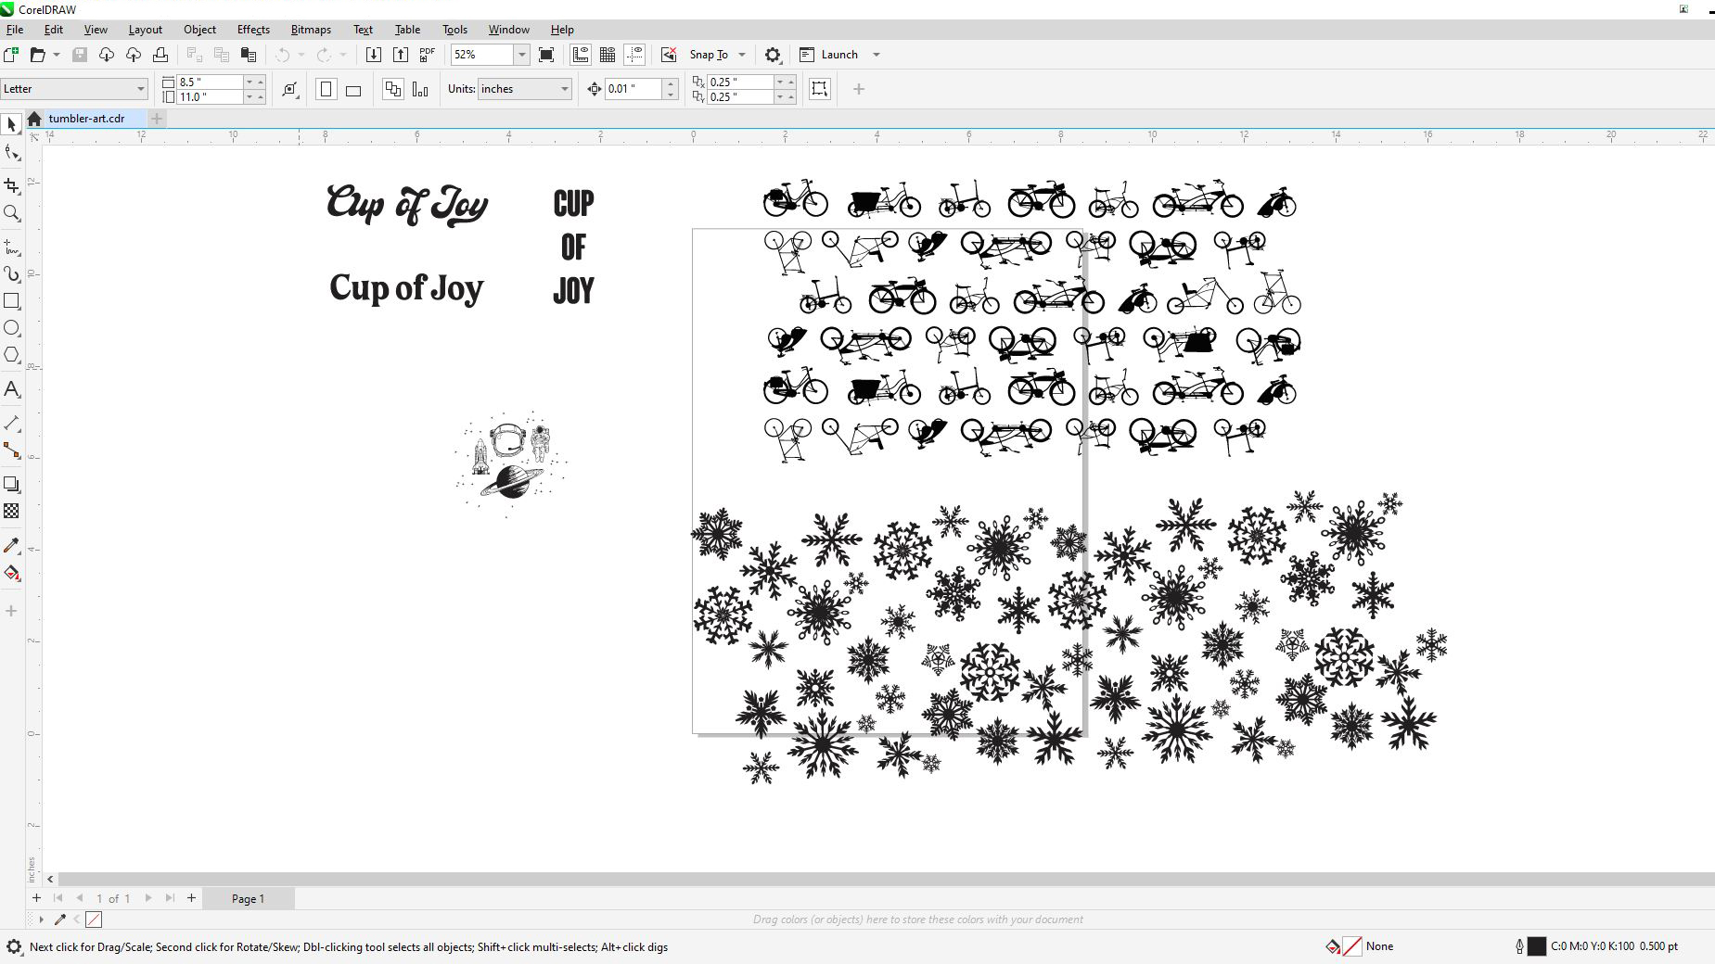Image resolution: width=1715 pixels, height=964 pixels.
Task: Expand the Open file dropdown arrow
Action: 57,55
